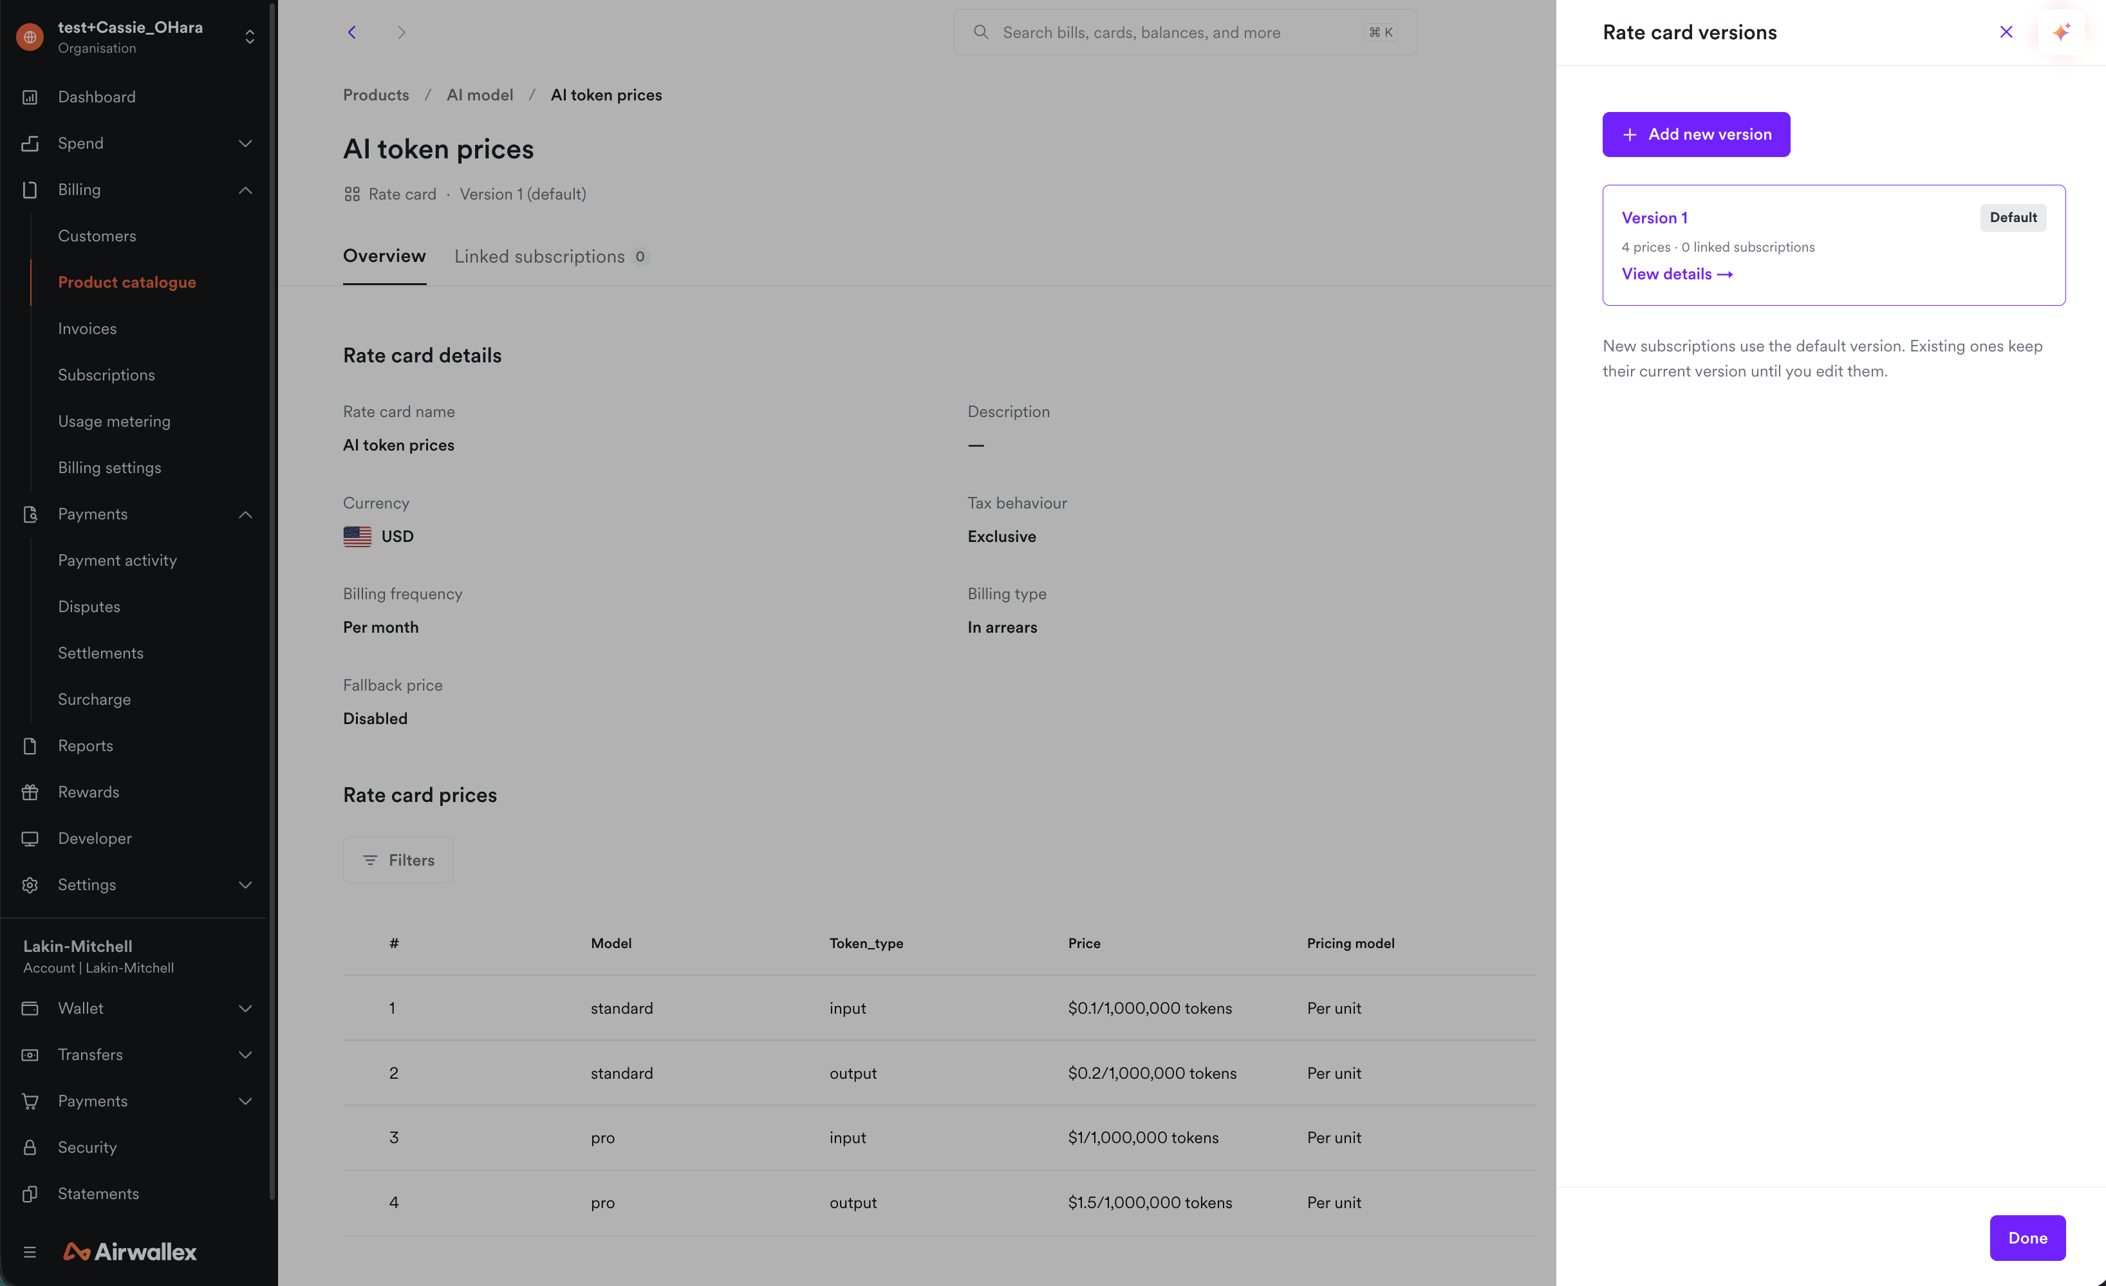Click the Reports icon
2106x1286 pixels.
[x=30, y=745]
